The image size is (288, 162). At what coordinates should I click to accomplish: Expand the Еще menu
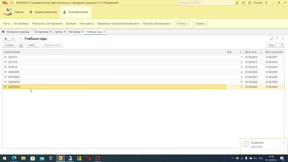pyautogui.click(x=272, y=45)
